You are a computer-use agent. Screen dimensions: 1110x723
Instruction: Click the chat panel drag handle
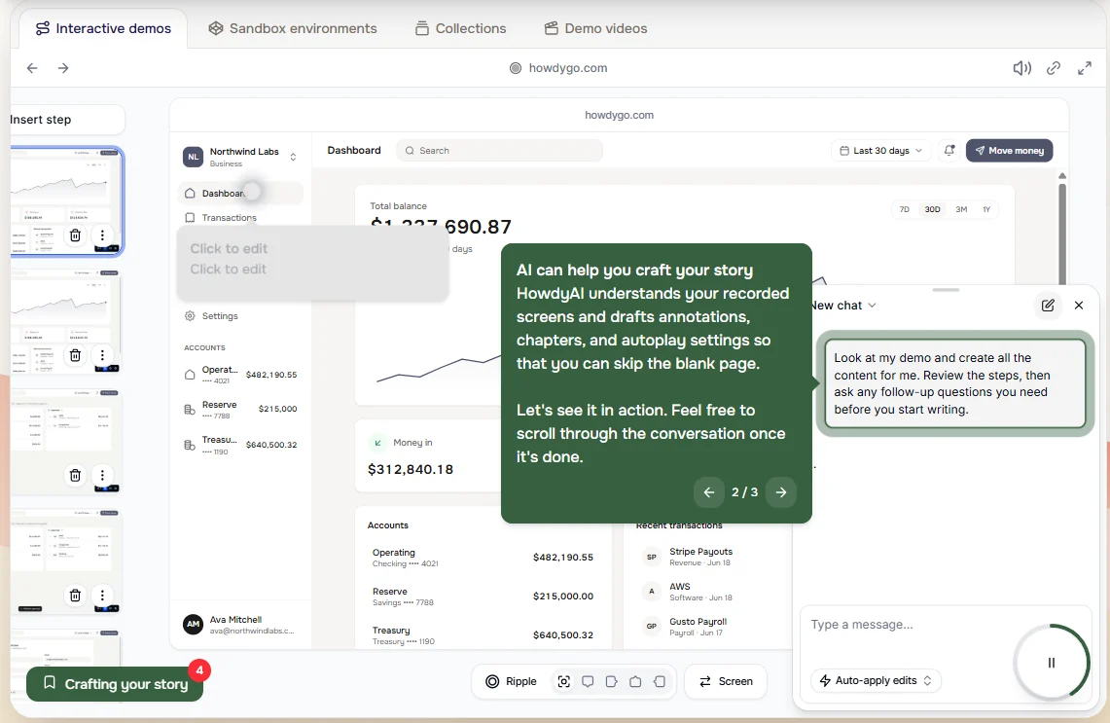[946, 290]
